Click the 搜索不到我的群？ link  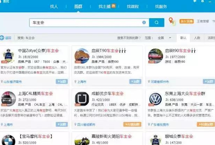(x=129, y=38)
